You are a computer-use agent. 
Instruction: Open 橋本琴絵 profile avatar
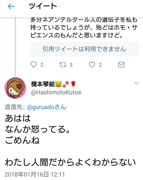click(x=15, y=88)
